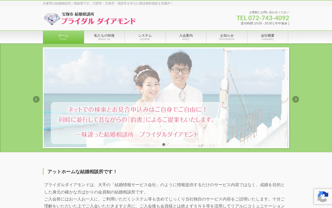Click the 宝塚市 結婚相談所 header text
The image size is (332, 208).
coord(78,14)
